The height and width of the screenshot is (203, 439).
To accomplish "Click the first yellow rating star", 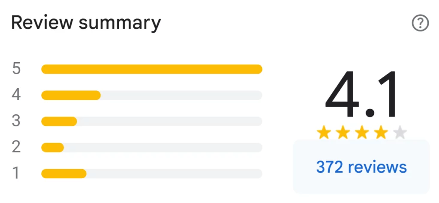I will click(x=324, y=133).
